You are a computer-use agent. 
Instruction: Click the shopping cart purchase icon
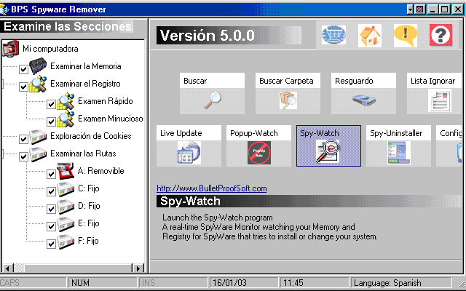[x=333, y=35]
